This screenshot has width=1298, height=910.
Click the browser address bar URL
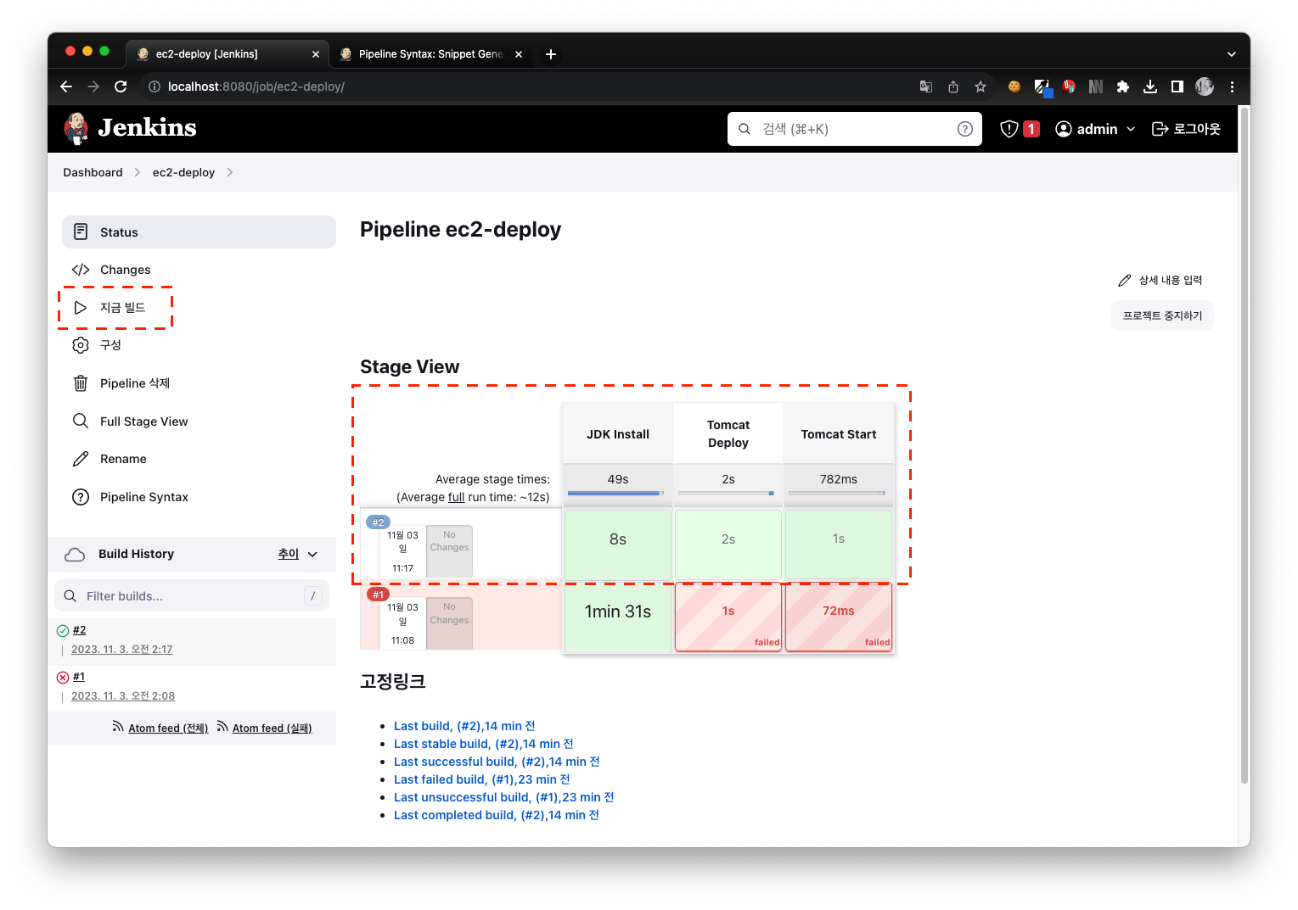coord(256,87)
